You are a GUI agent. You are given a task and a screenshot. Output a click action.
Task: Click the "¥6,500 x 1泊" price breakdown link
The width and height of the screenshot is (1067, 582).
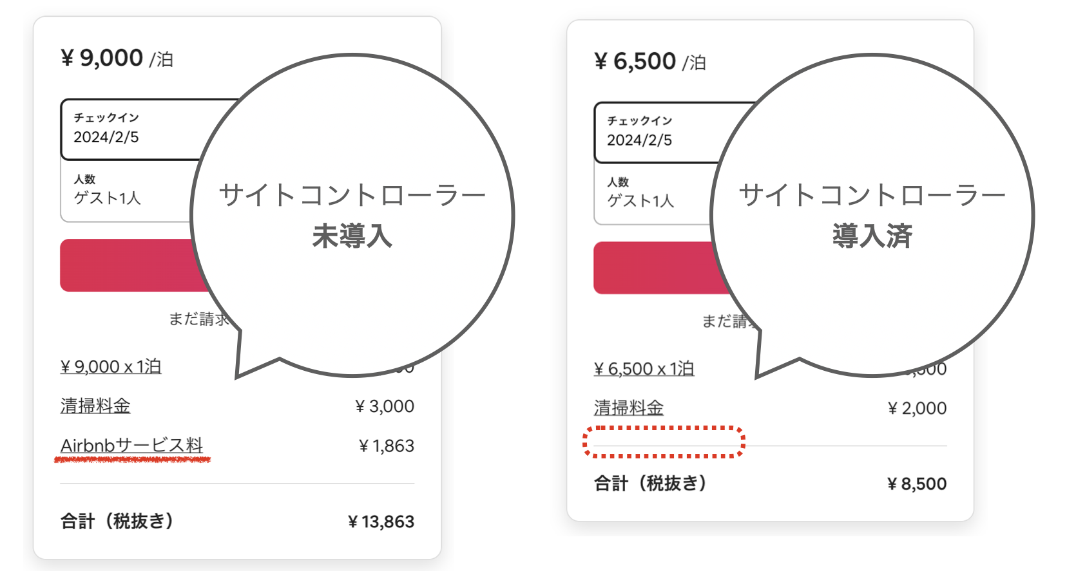click(644, 369)
